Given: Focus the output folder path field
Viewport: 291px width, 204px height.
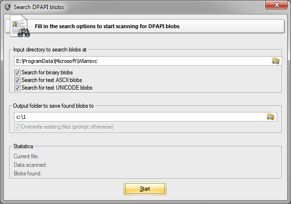Looking at the screenshot, I should 140,117.
